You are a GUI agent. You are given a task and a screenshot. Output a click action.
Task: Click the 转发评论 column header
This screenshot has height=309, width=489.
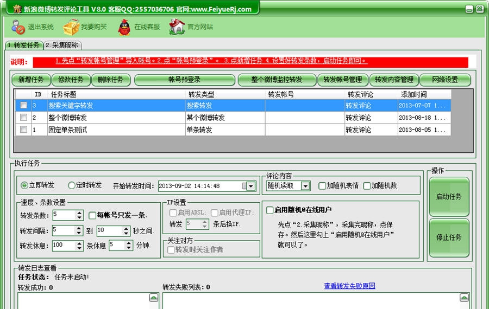point(372,94)
